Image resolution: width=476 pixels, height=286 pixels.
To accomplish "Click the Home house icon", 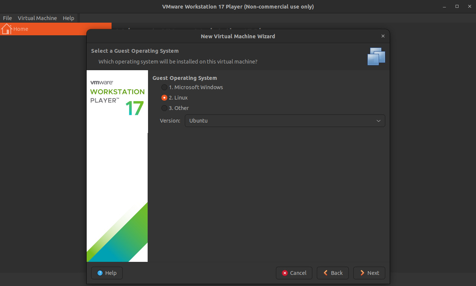I will (x=6, y=29).
